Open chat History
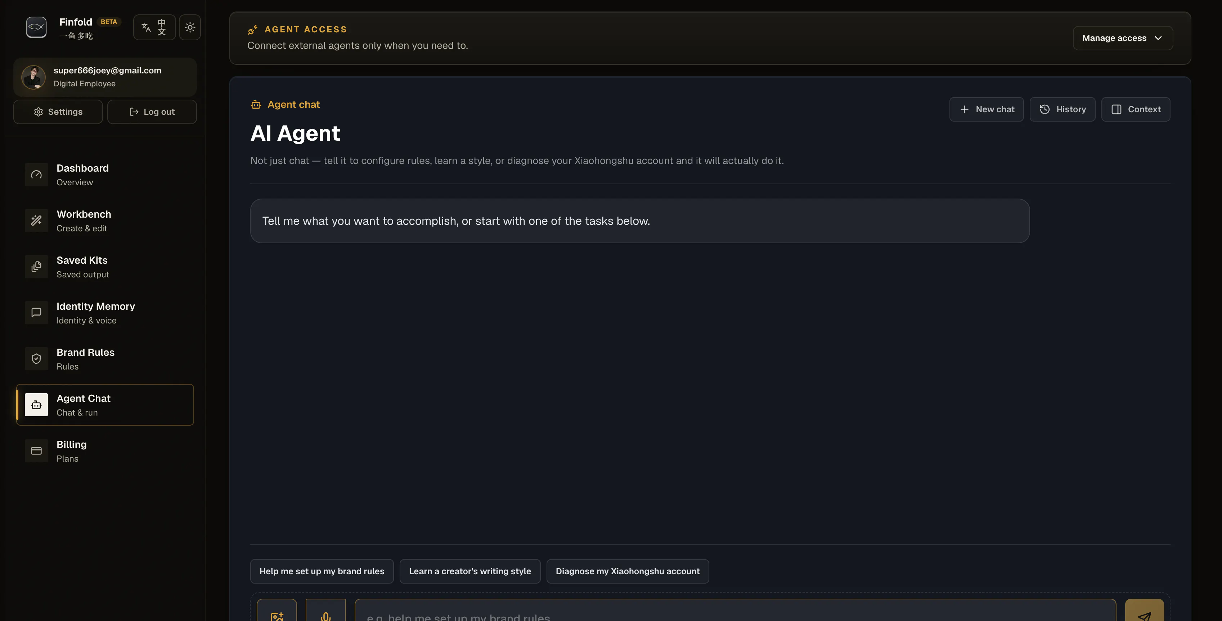This screenshot has width=1222, height=621. click(1062, 109)
